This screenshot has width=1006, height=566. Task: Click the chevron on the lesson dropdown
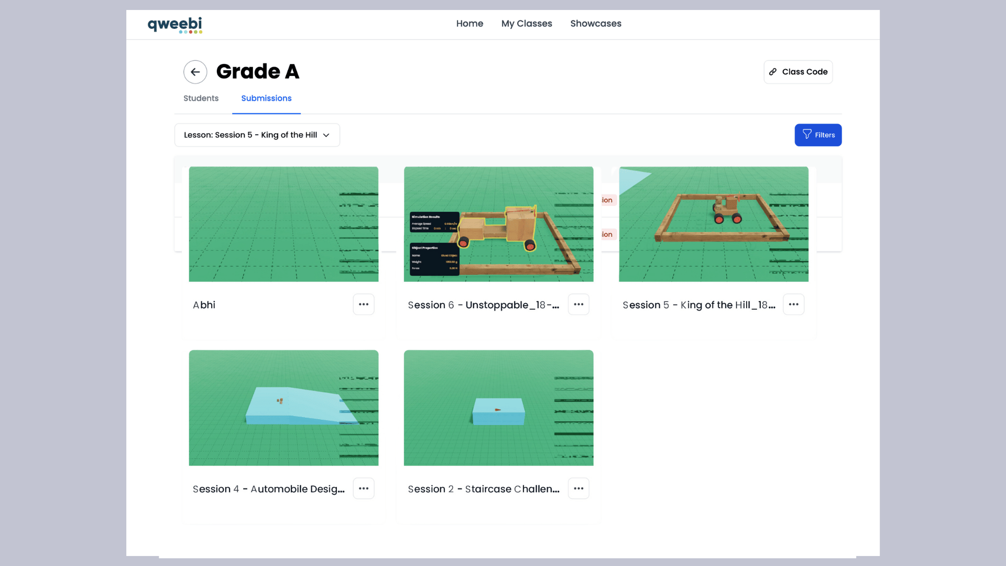326,135
